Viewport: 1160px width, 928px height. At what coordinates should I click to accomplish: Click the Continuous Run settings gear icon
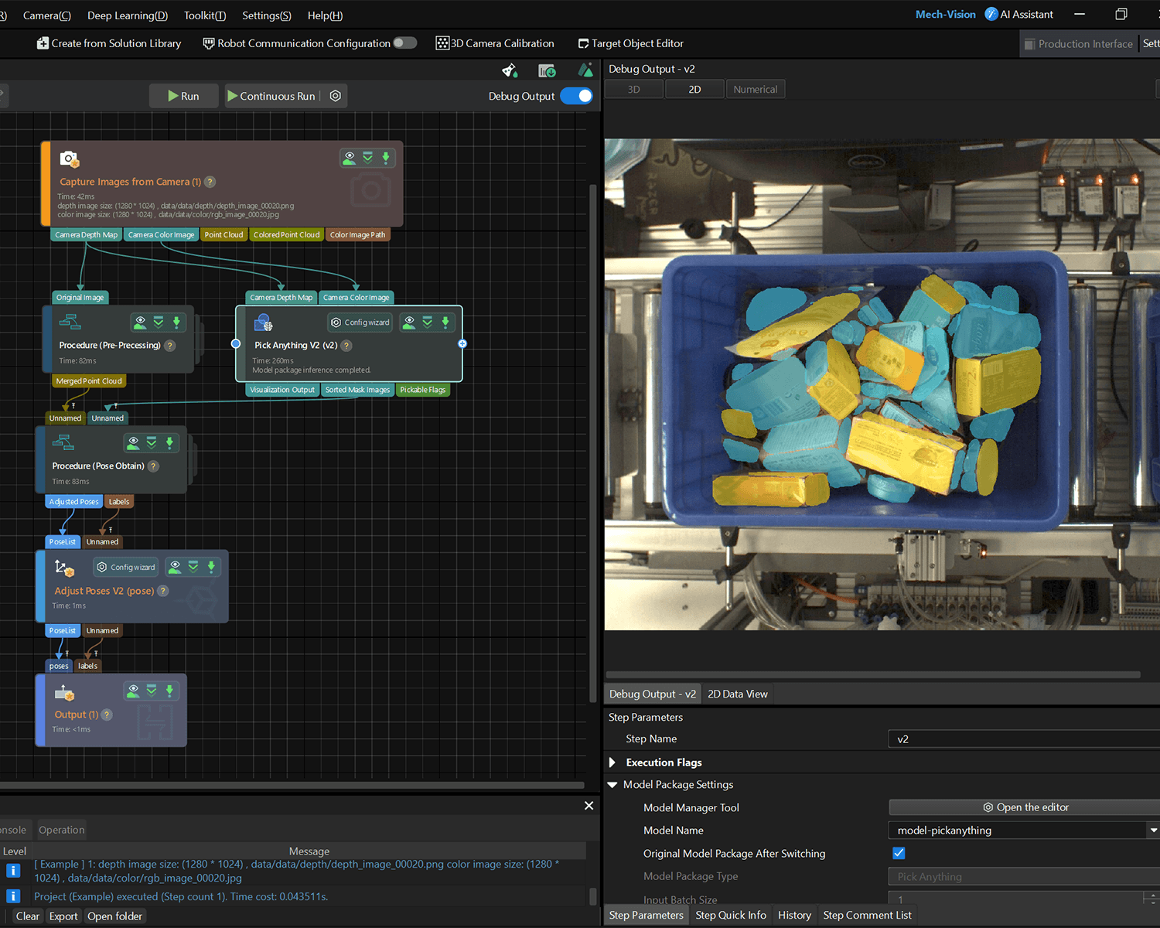[x=336, y=96]
